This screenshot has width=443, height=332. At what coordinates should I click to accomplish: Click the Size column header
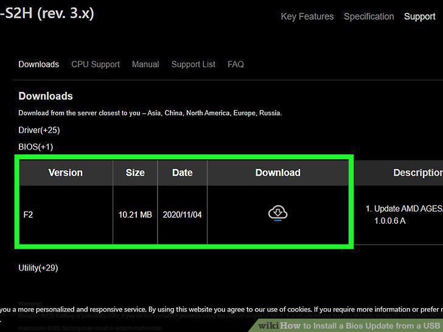pos(135,173)
